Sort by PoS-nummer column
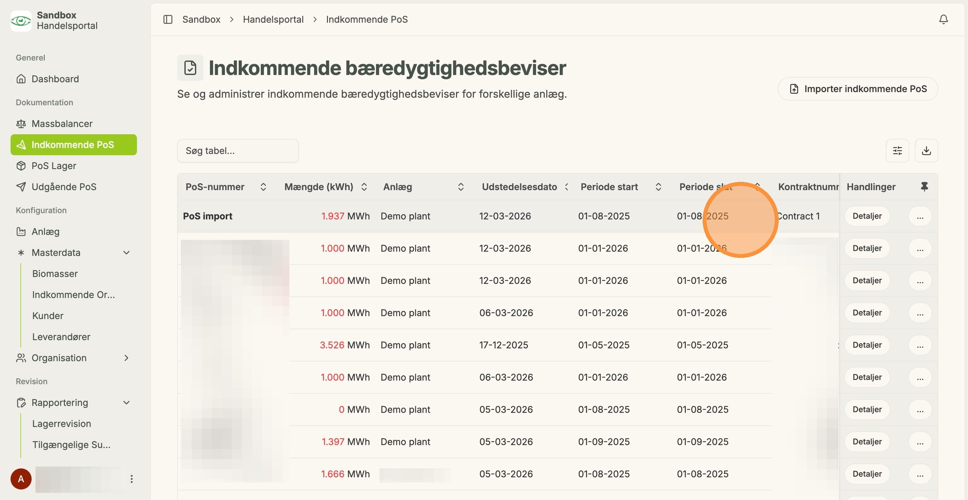968x500 pixels. click(x=263, y=187)
